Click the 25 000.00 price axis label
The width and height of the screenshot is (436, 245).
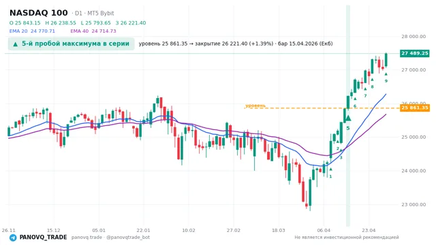tap(414, 137)
